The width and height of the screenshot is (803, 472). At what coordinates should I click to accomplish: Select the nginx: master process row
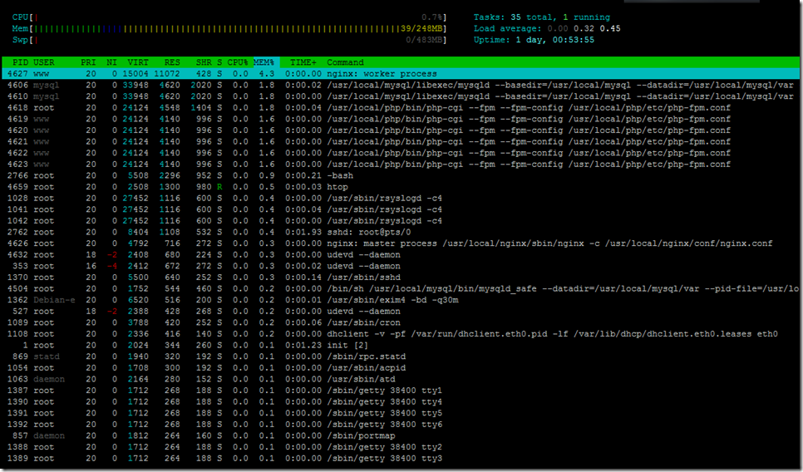[401, 243]
